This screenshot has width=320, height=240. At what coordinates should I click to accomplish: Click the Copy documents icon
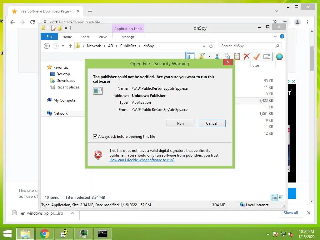[227, 56]
